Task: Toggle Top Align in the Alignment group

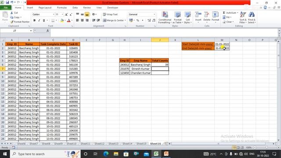Action: (x=78, y=14)
